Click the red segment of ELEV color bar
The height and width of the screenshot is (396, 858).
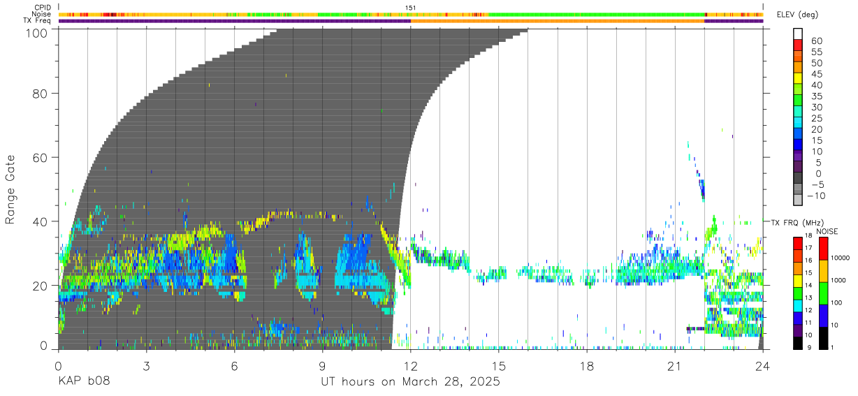coord(797,45)
